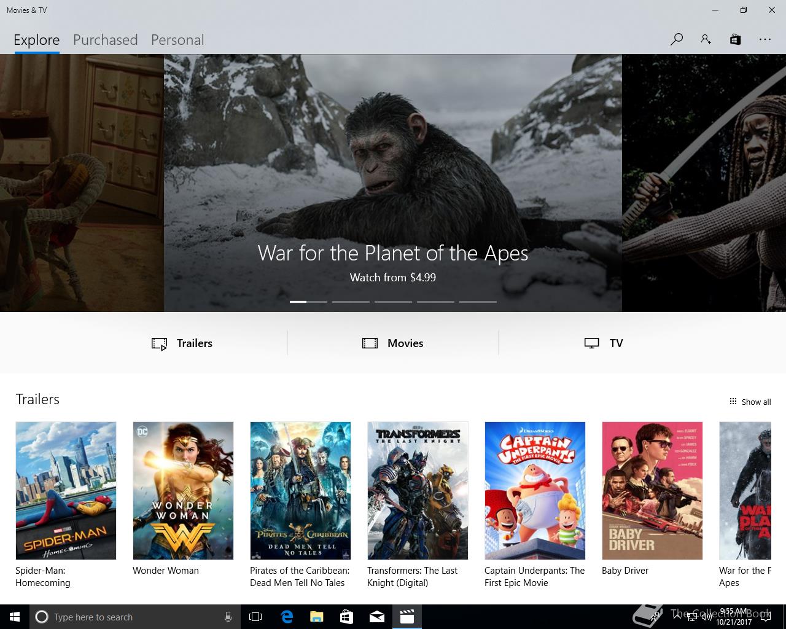Screen dimensions: 786x629
Task: Click the Trailers section heading
Action: coord(37,399)
